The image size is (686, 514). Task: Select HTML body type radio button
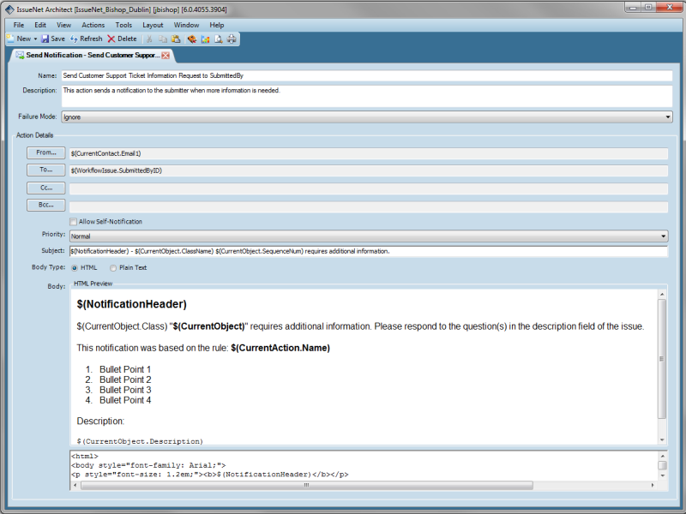[x=75, y=268]
